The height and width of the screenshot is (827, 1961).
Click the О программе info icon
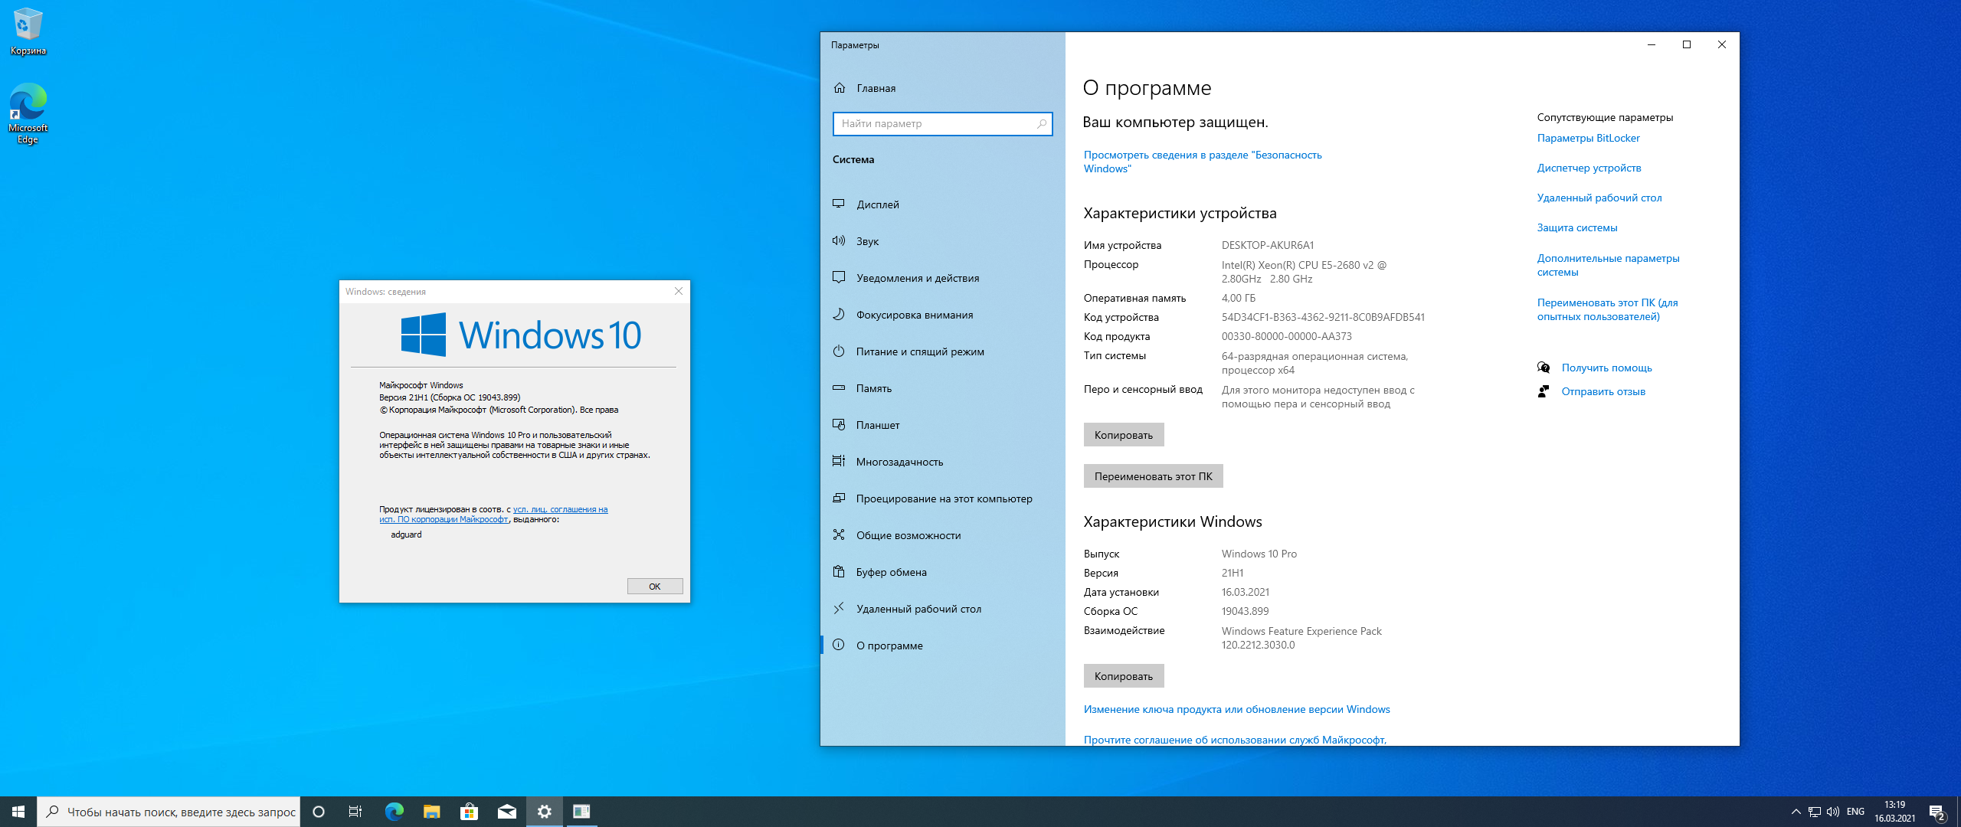(839, 645)
